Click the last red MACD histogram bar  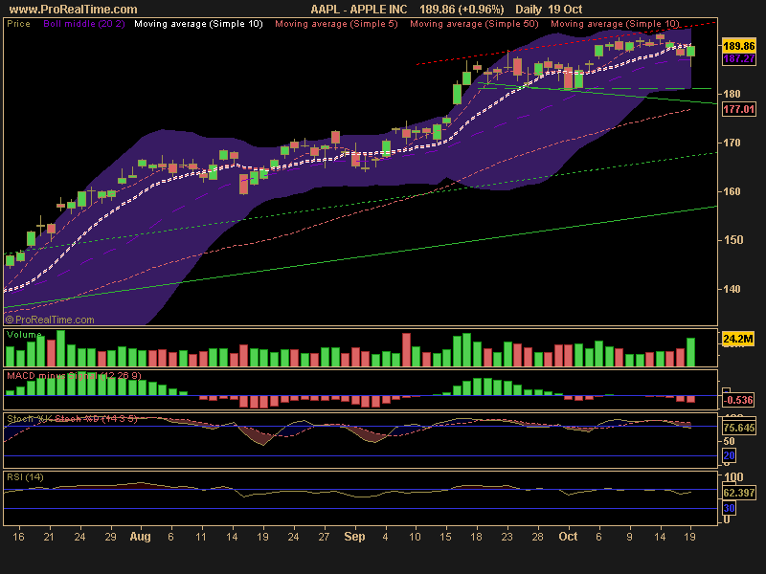[690, 399]
